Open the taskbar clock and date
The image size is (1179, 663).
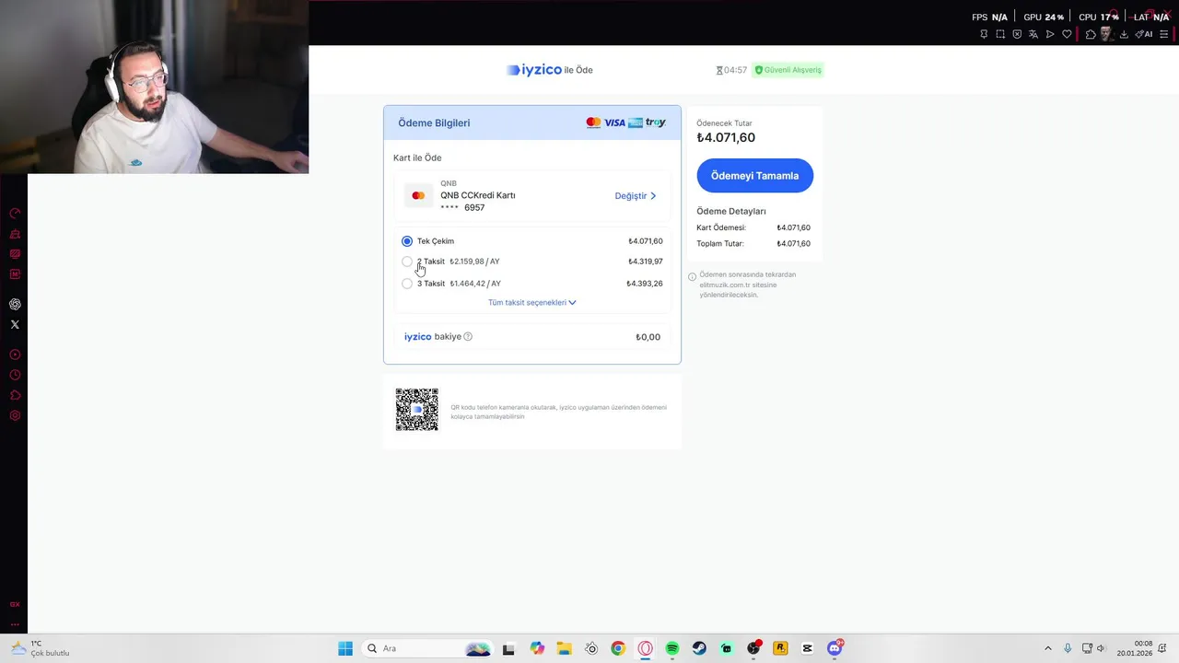click(x=1135, y=648)
